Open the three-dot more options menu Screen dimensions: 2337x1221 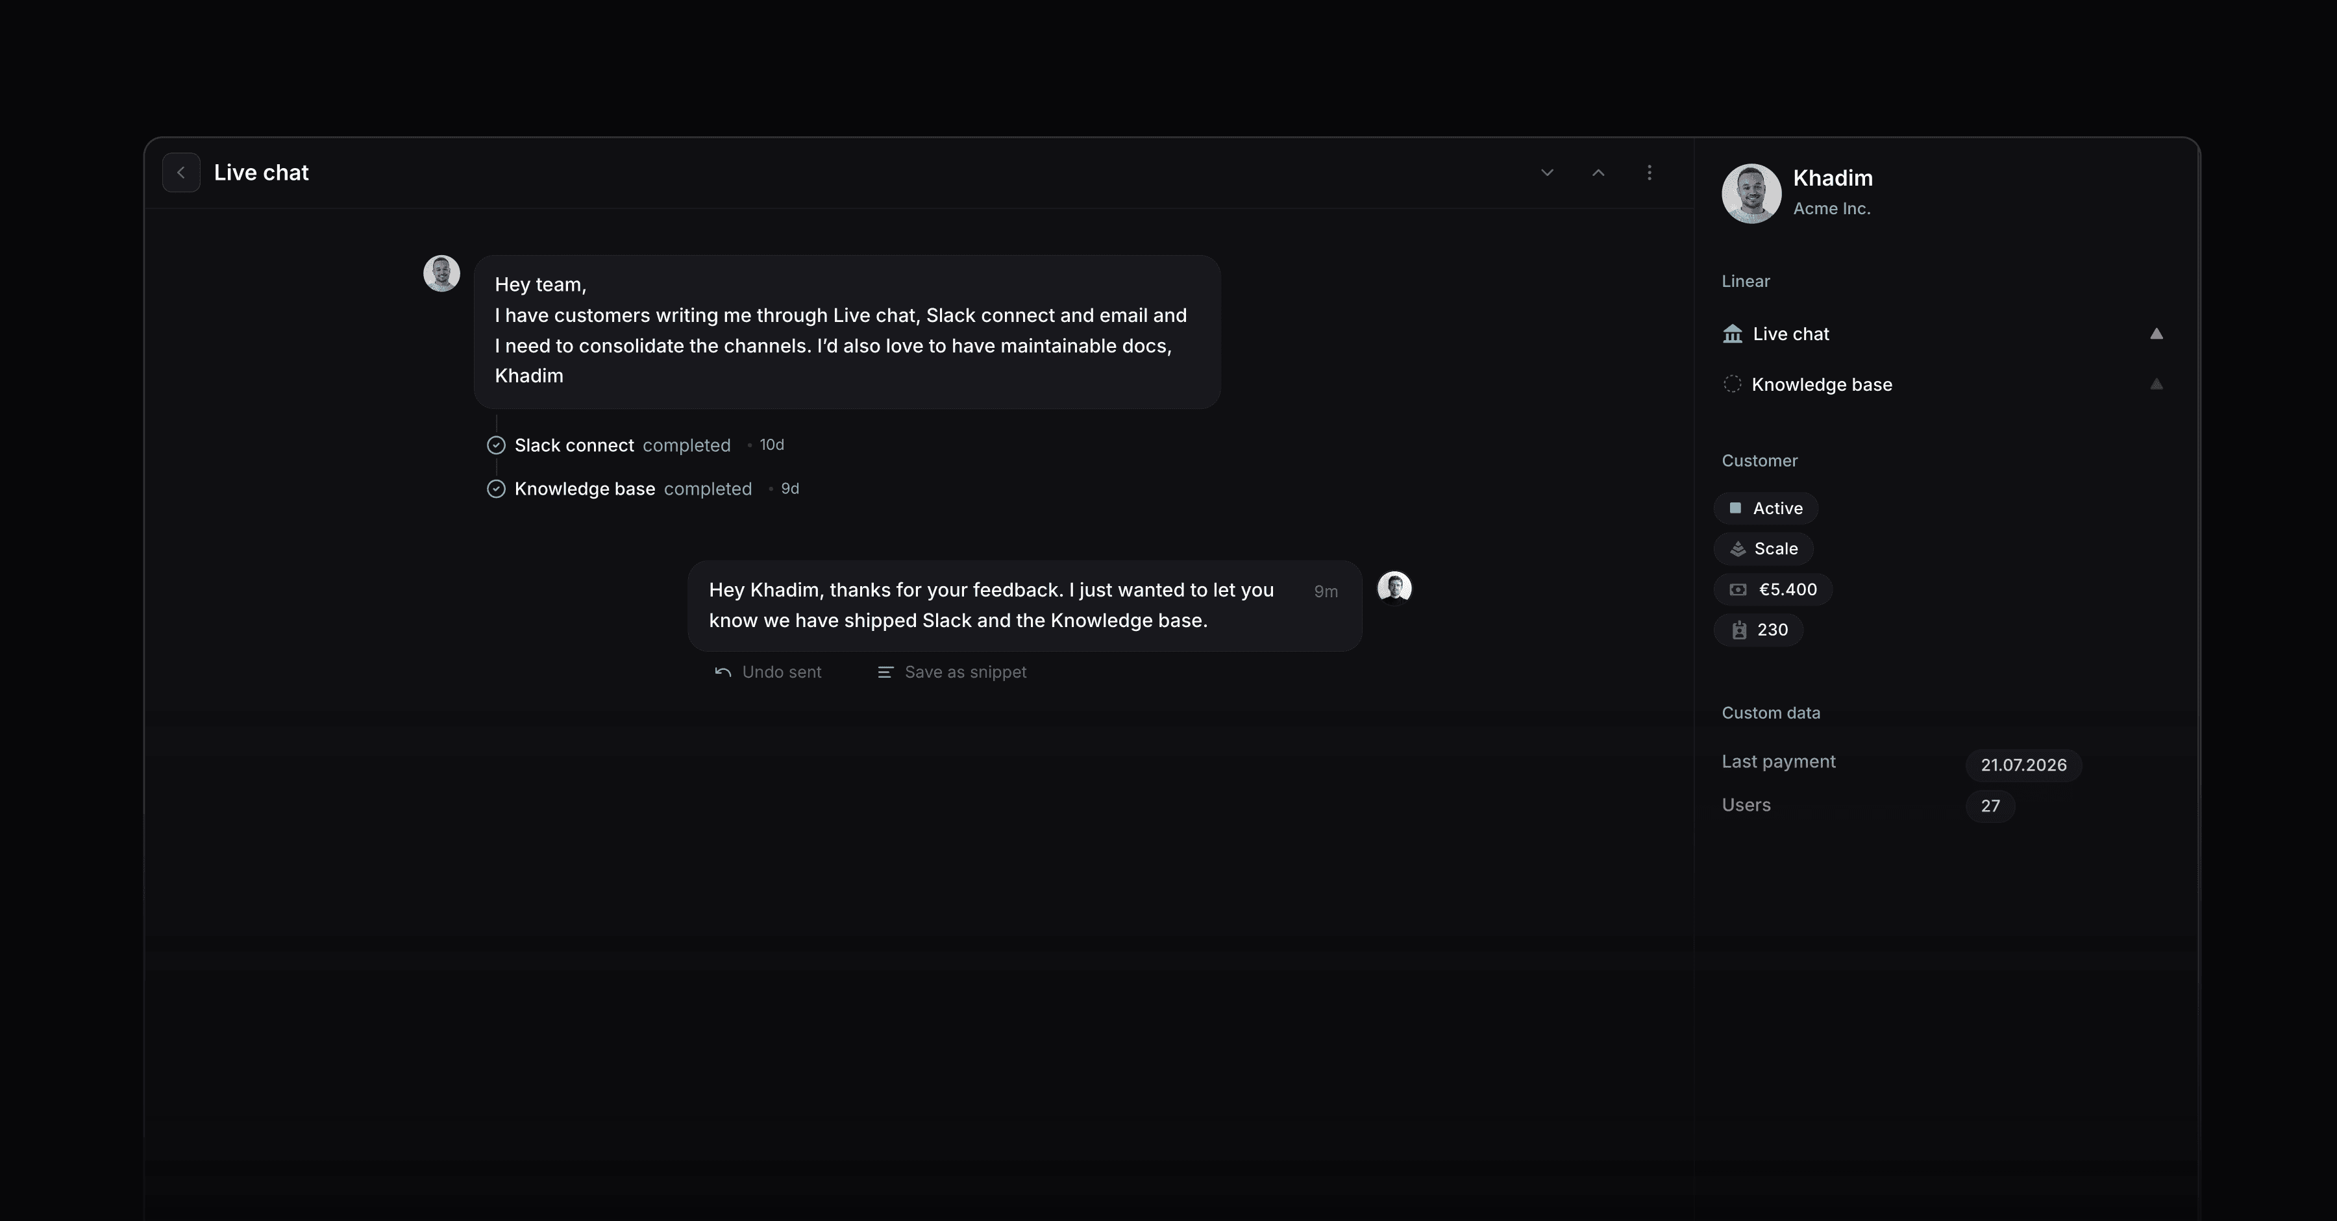(x=1650, y=173)
